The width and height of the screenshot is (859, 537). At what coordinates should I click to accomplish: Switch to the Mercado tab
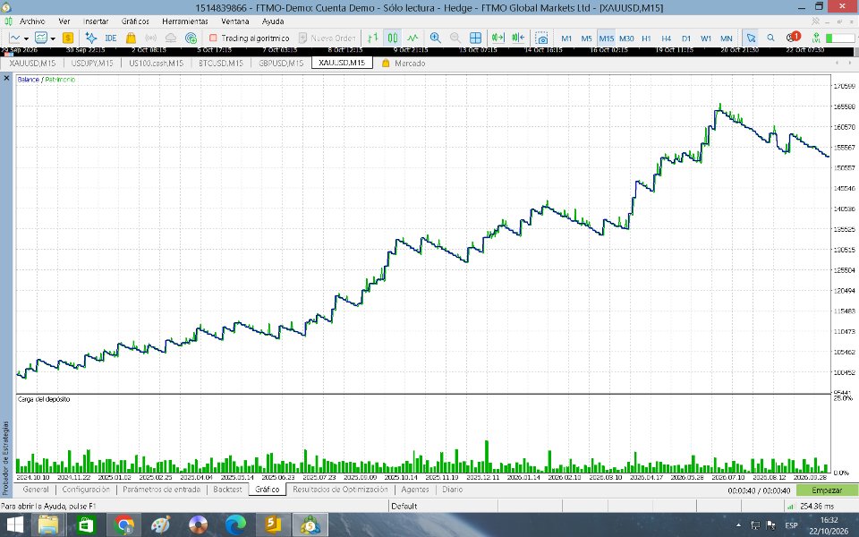tap(404, 63)
